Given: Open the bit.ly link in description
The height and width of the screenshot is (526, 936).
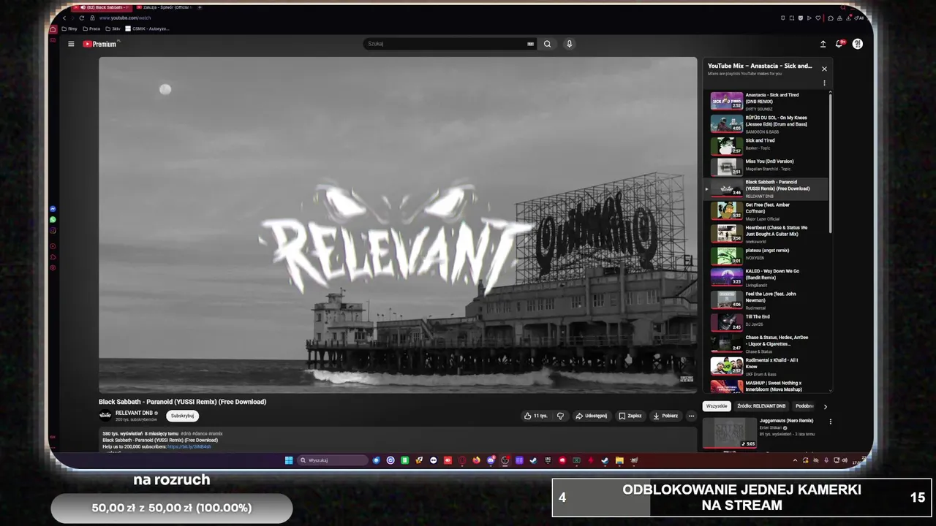Looking at the screenshot, I should [189, 446].
